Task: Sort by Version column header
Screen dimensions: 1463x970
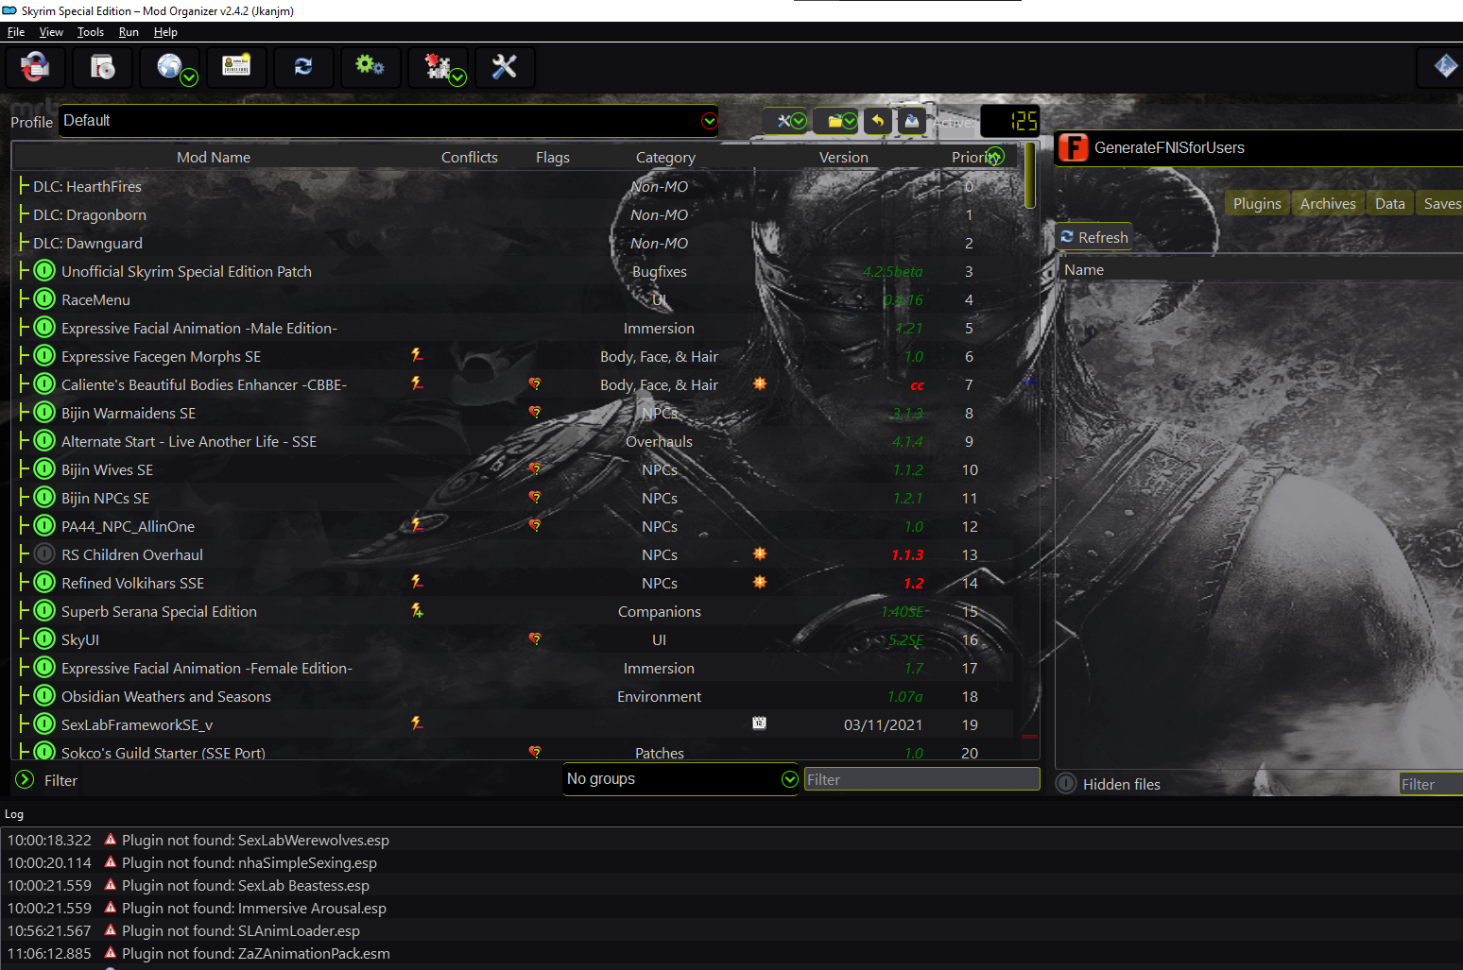Action: (843, 157)
